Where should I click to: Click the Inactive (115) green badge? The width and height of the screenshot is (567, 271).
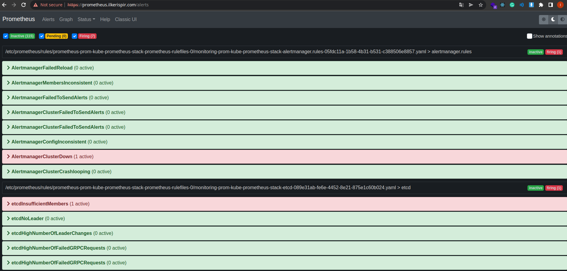point(22,36)
